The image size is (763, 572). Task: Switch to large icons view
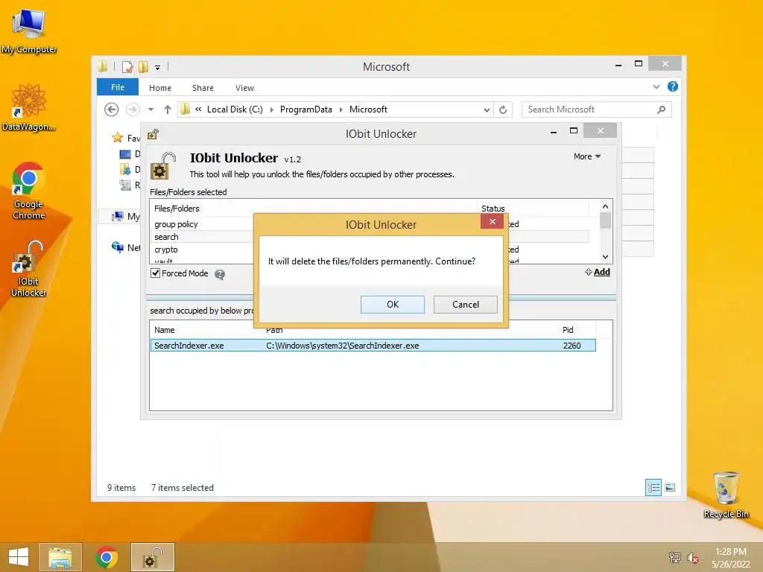[670, 487]
